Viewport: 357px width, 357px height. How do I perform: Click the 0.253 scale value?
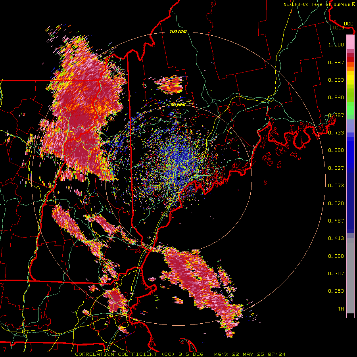click(x=336, y=291)
